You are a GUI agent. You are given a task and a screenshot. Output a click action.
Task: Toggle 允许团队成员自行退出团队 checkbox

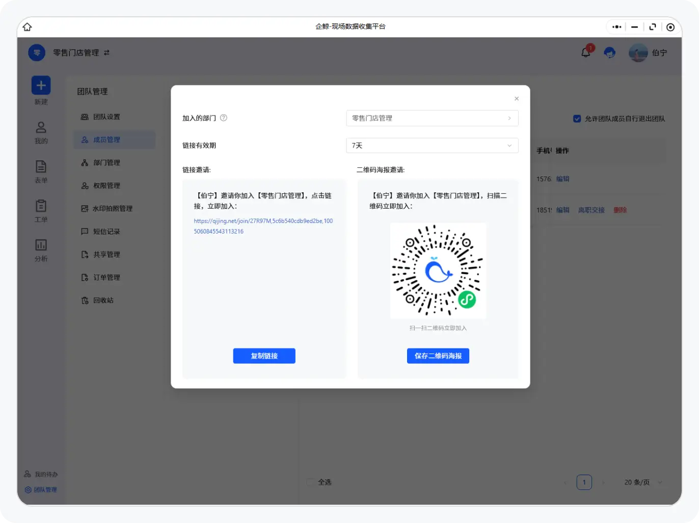(577, 119)
